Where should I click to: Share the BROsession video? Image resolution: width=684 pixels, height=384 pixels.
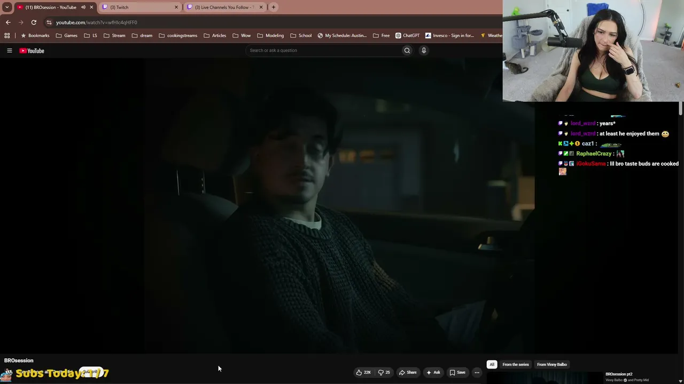tap(408, 372)
